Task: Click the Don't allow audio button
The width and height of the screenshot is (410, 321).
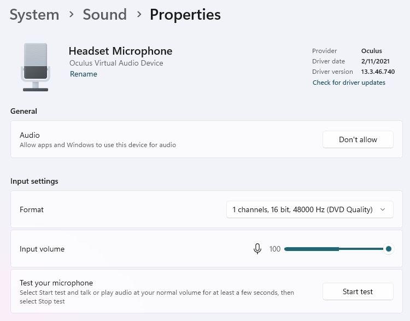Action: click(x=358, y=139)
